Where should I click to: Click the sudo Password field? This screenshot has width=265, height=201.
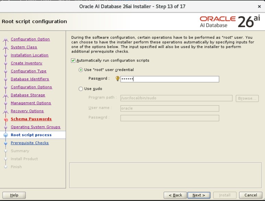click(170, 118)
